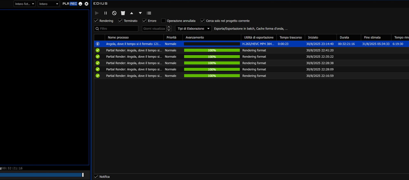409x180 pixels.
Task: Click green check icon of the 22:28:09 job
Action: (97, 69)
